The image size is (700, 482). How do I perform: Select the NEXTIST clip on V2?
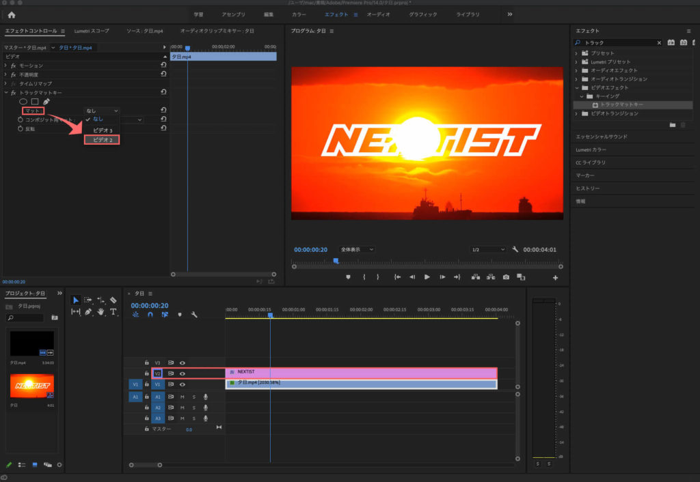click(361, 372)
